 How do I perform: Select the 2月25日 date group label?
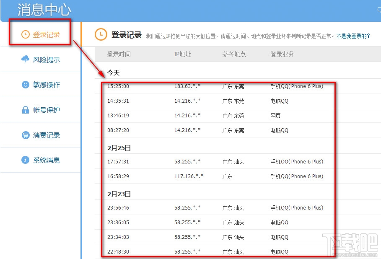[119, 148]
